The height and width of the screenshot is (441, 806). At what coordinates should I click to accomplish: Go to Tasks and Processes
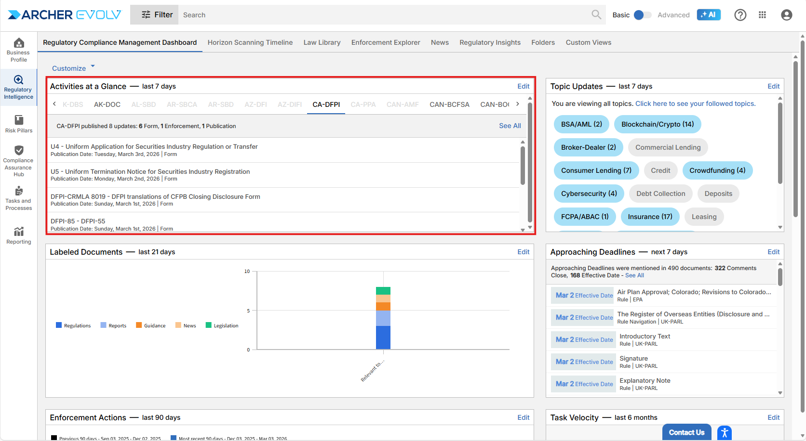click(19, 198)
